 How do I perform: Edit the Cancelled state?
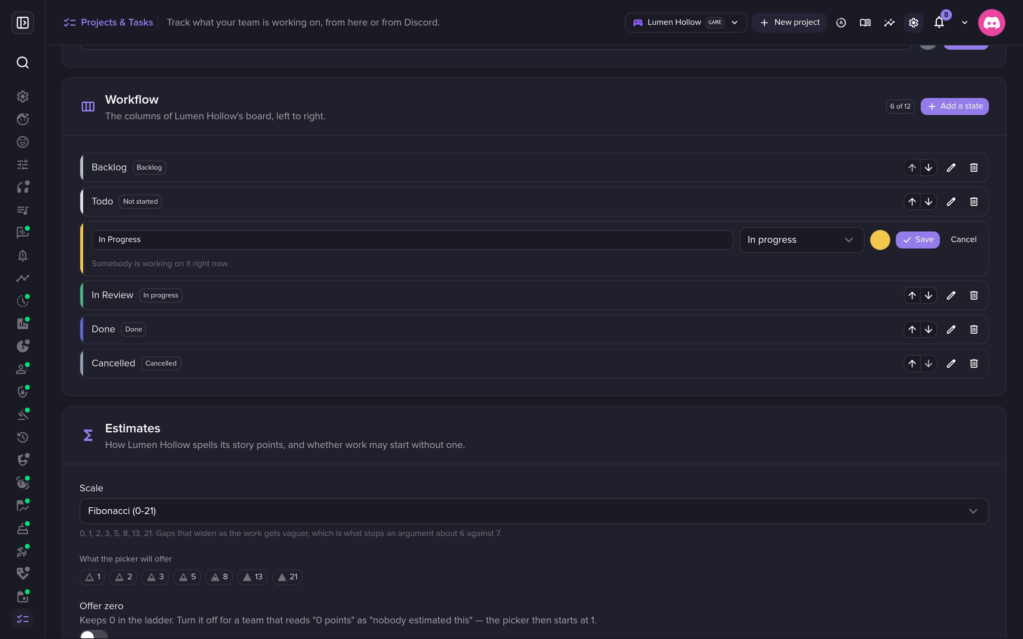[951, 364]
